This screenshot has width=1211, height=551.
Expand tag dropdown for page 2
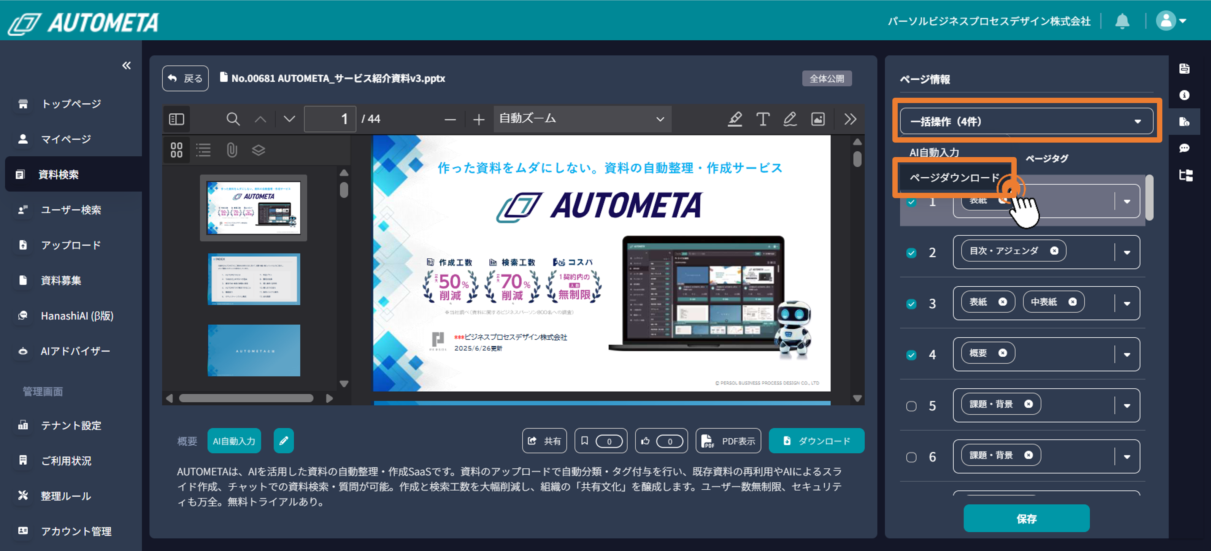click(1127, 252)
